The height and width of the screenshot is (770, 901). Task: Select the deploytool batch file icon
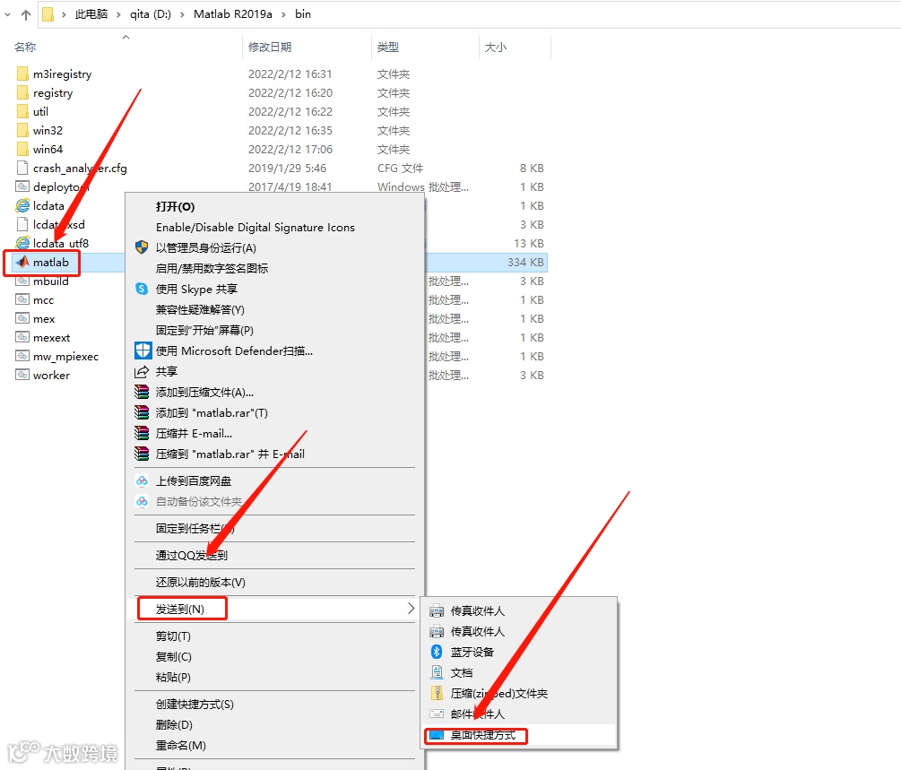click(22, 186)
